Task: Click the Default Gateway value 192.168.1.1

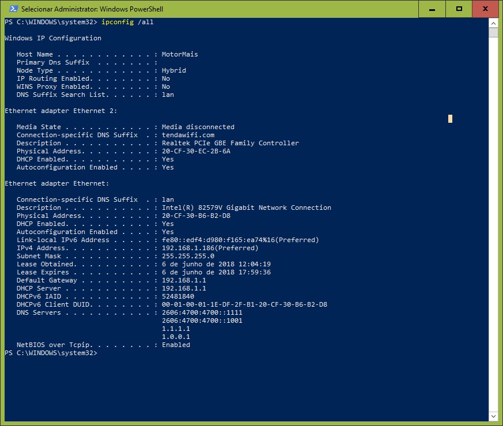Action: point(184,280)
